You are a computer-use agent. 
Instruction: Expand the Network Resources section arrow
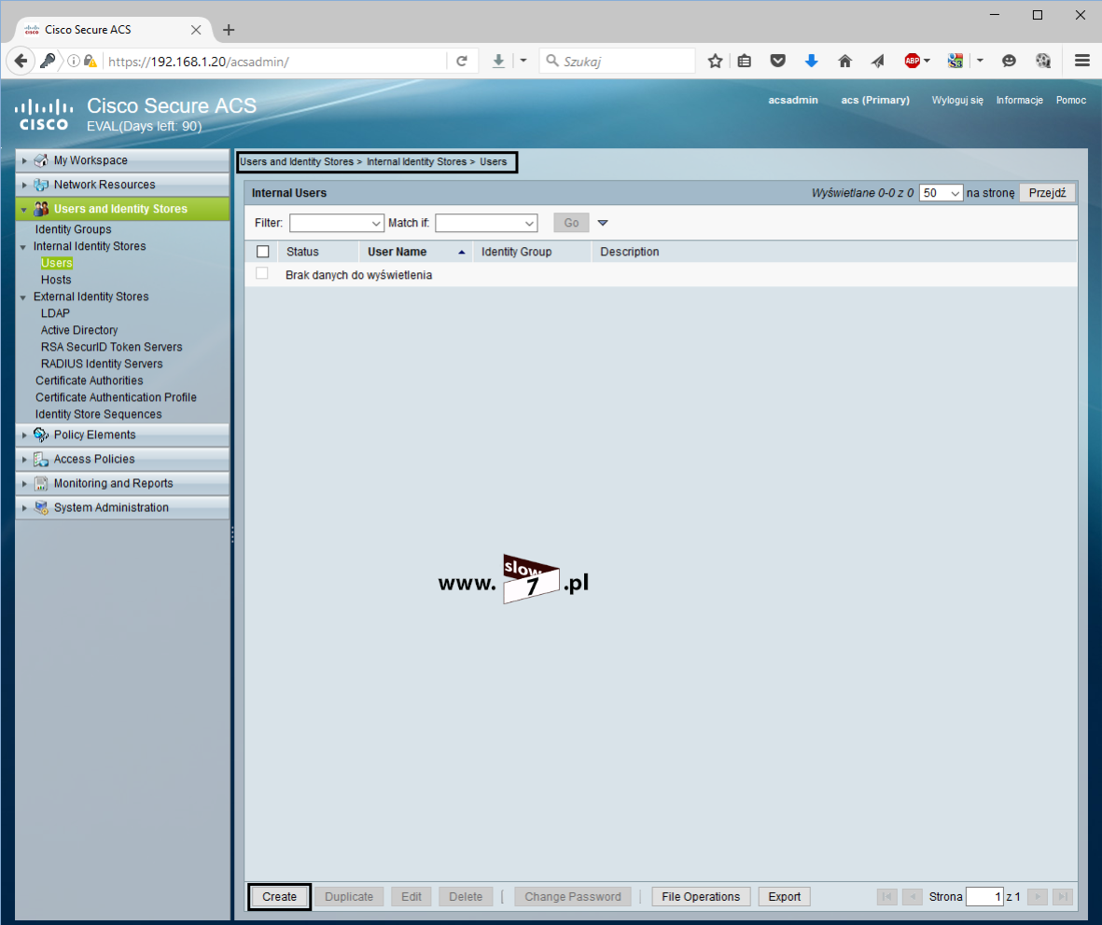(x=24, y=185)
